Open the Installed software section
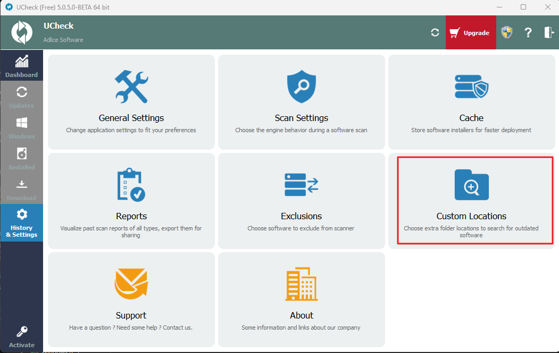The height and width of the screenshot is (353, 559). coord(21,158)
